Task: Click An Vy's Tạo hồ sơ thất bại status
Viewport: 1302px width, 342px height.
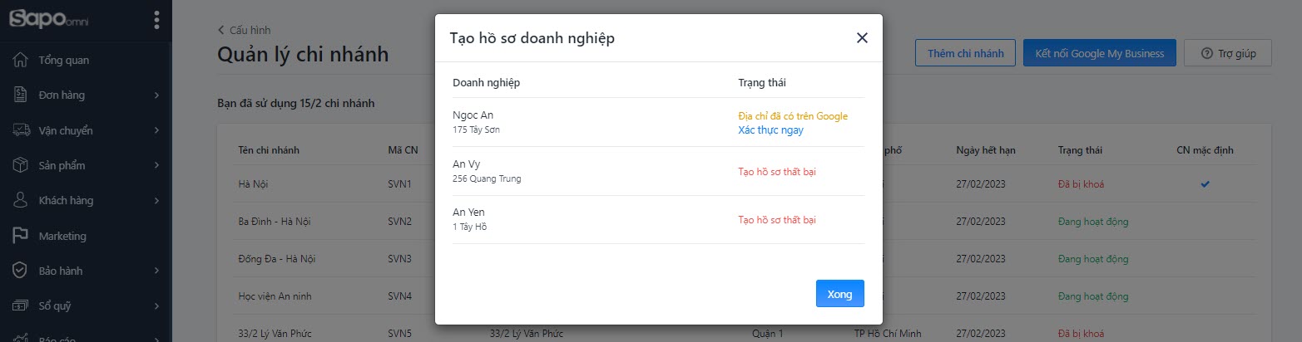Action: (x=777, y=172)
